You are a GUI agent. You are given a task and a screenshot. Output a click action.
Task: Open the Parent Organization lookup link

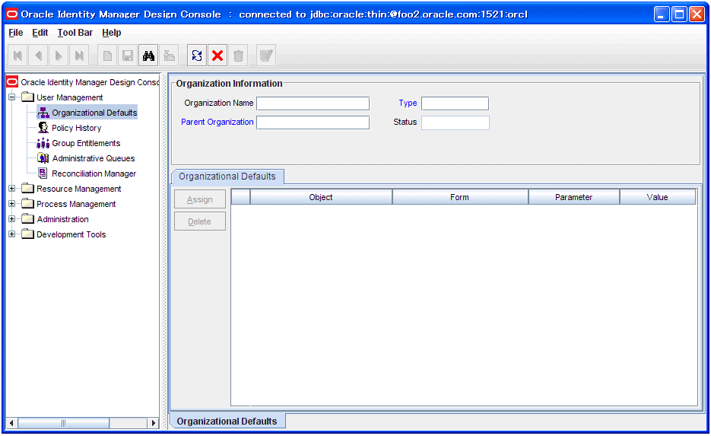click(217, 122)
